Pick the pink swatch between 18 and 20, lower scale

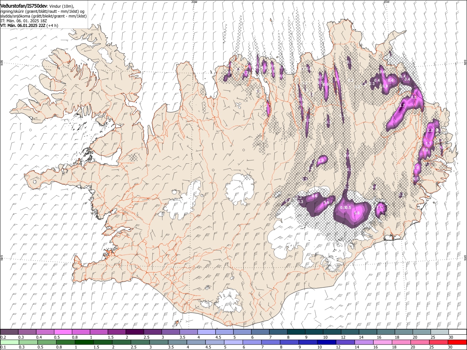(x=401, y=342)
